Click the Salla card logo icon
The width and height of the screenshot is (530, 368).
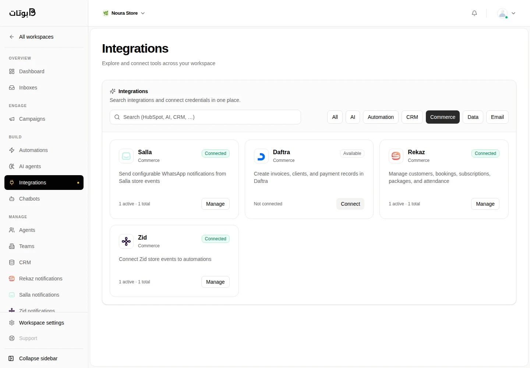(x=126, y=156)
